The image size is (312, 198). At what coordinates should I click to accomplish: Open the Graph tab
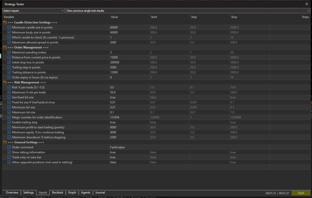coord(72,193)
